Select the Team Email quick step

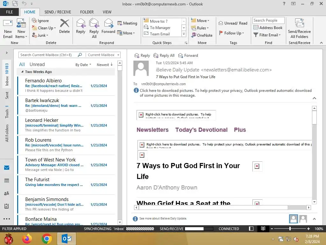pyautogui.click(x=162, y=34)
